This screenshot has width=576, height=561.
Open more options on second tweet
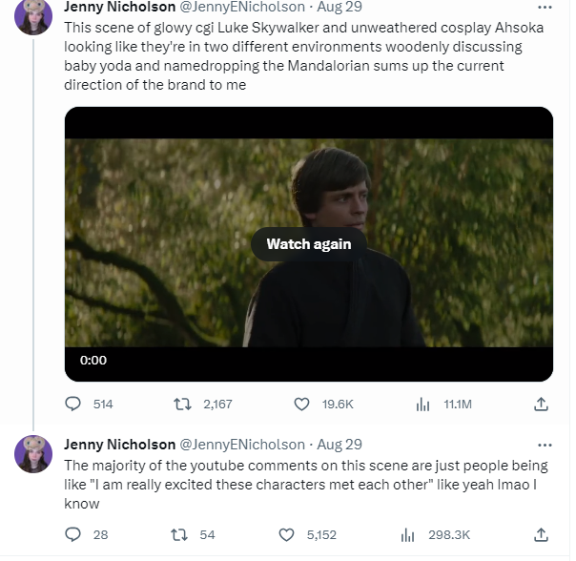click(x=545, y=445)
